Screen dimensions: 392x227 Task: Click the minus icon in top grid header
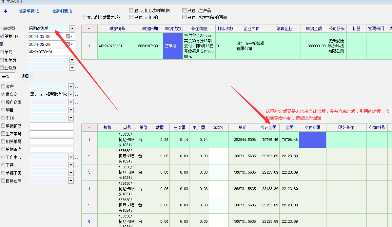coord(89,28)
